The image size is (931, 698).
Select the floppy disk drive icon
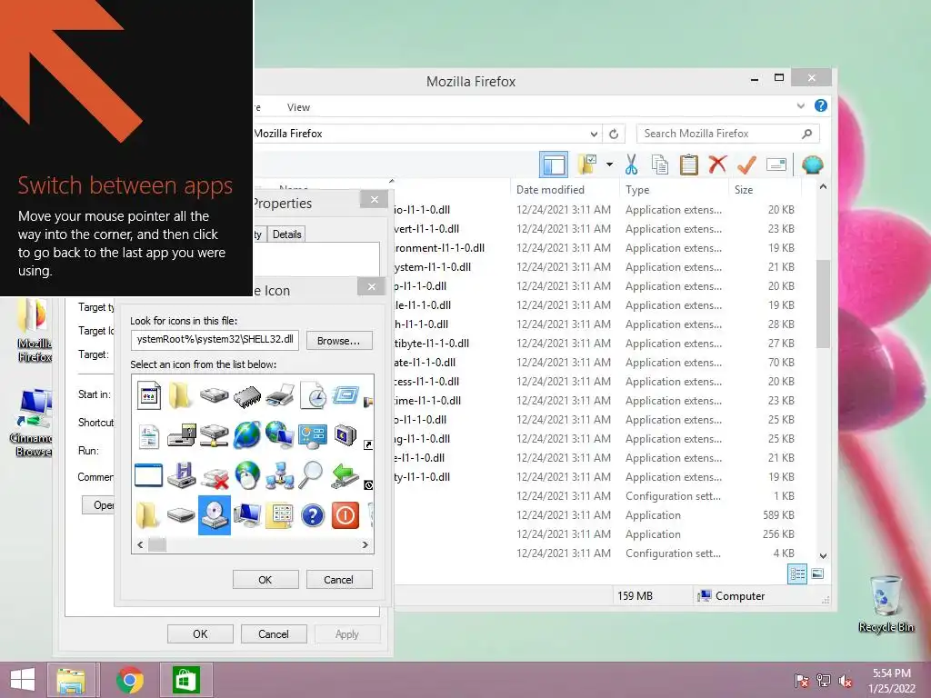pos(182,475)
